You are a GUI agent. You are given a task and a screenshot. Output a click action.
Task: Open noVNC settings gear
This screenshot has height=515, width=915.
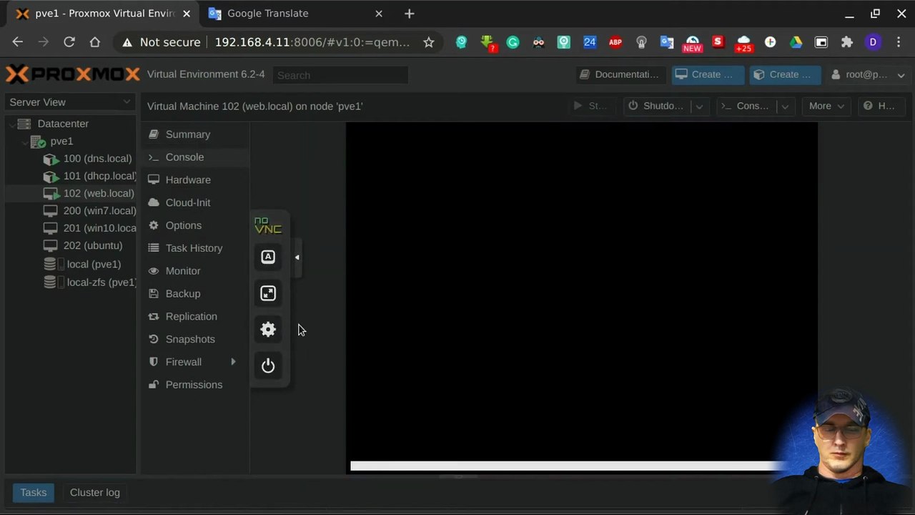pos(268,330)
